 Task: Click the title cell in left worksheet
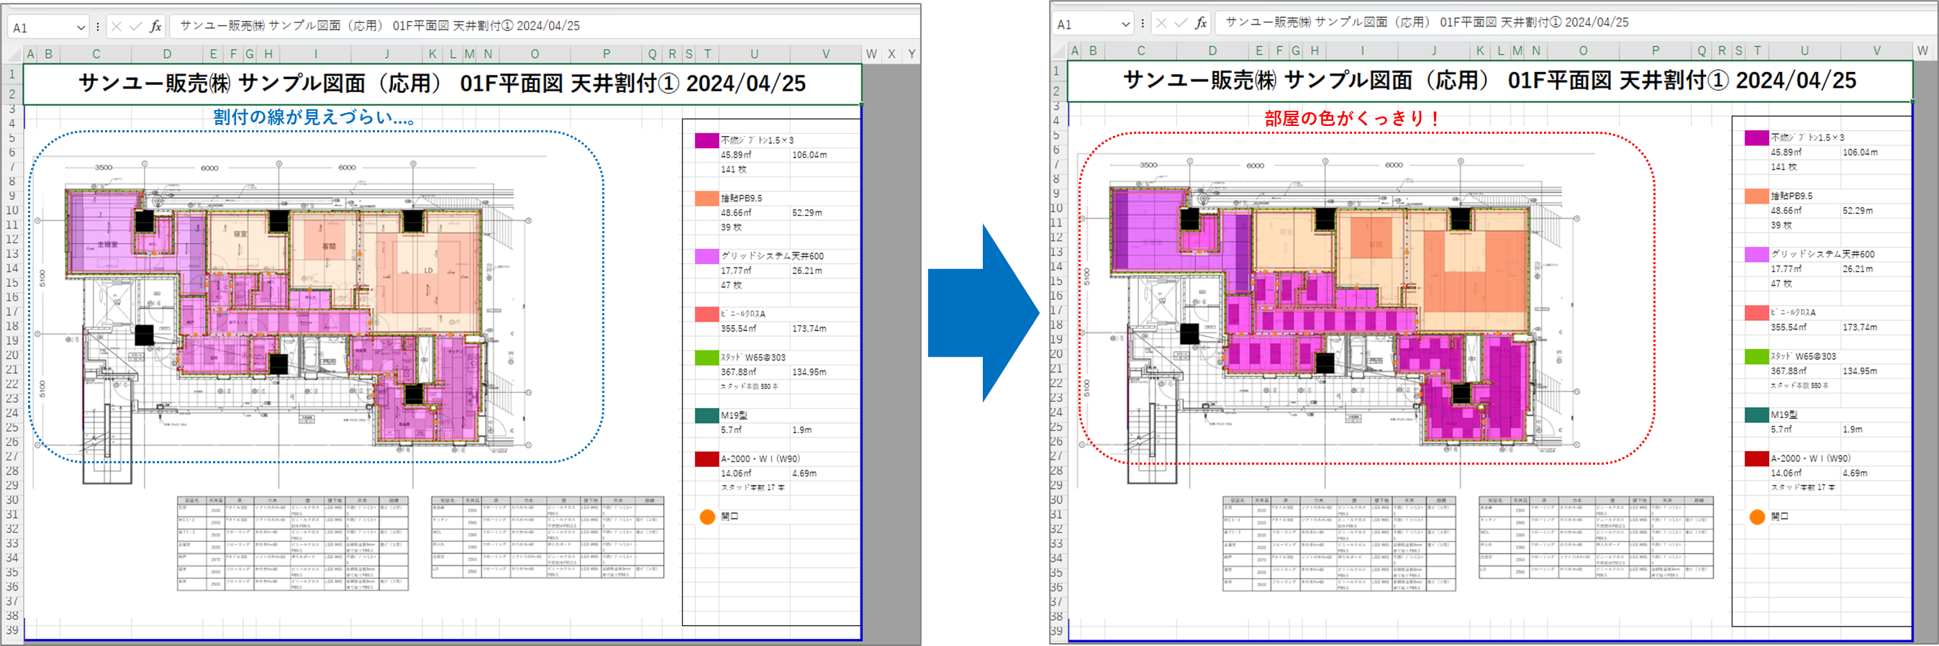click(x=442, y=83)
